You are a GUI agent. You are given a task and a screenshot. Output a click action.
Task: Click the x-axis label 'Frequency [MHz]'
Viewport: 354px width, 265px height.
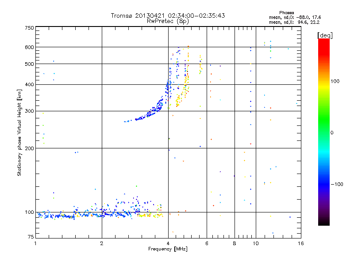(168, 249)
